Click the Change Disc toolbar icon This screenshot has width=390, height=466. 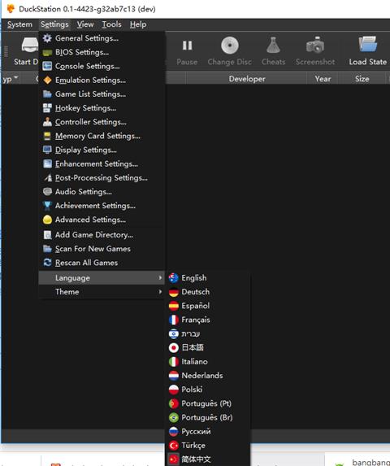click(230, 46)
